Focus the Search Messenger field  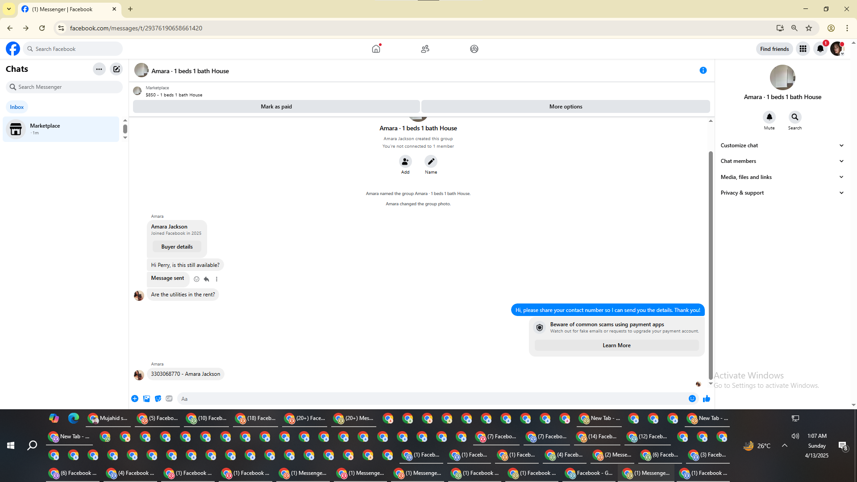(x=64, y=87)
